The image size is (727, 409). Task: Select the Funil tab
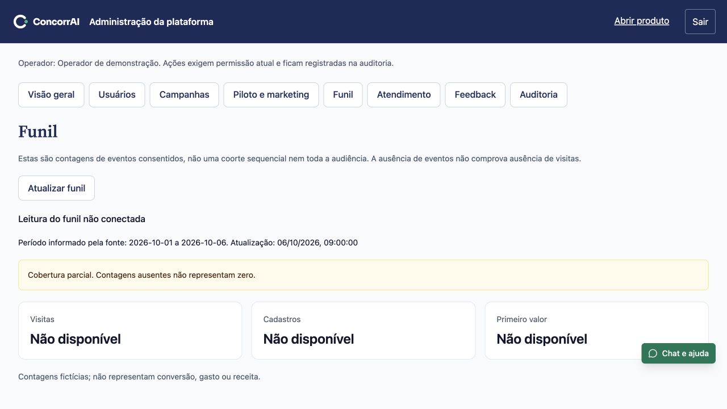(343, 95)
